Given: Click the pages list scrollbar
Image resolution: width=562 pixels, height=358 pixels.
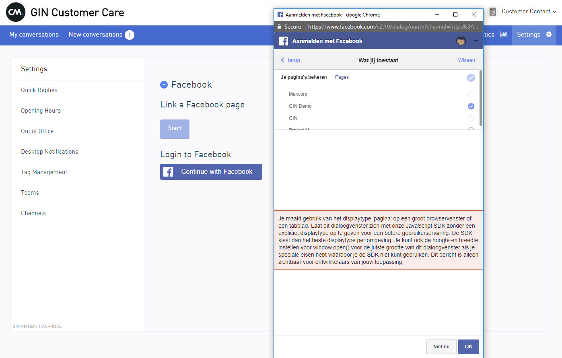Looking at the screenshot, I should (481, 99).
